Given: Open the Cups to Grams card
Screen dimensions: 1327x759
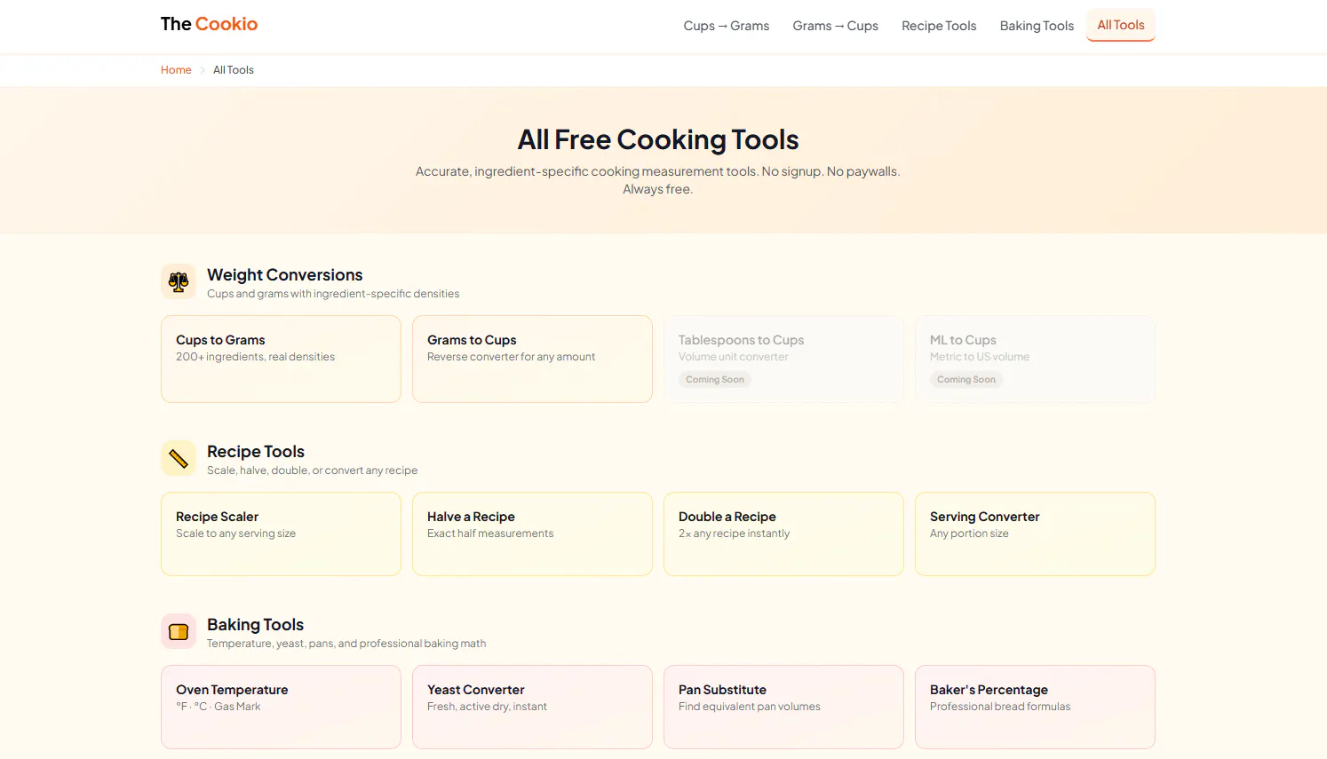Looking at the screenshot, I should [281, 359].
